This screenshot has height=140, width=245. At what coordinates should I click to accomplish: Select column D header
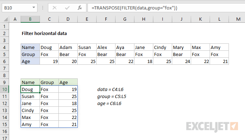coord(68,19)
